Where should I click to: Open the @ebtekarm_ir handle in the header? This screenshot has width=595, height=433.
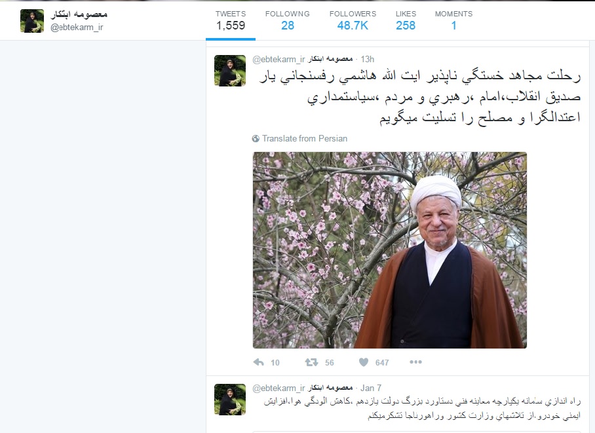pyautogui.click(x=77, y=28)
